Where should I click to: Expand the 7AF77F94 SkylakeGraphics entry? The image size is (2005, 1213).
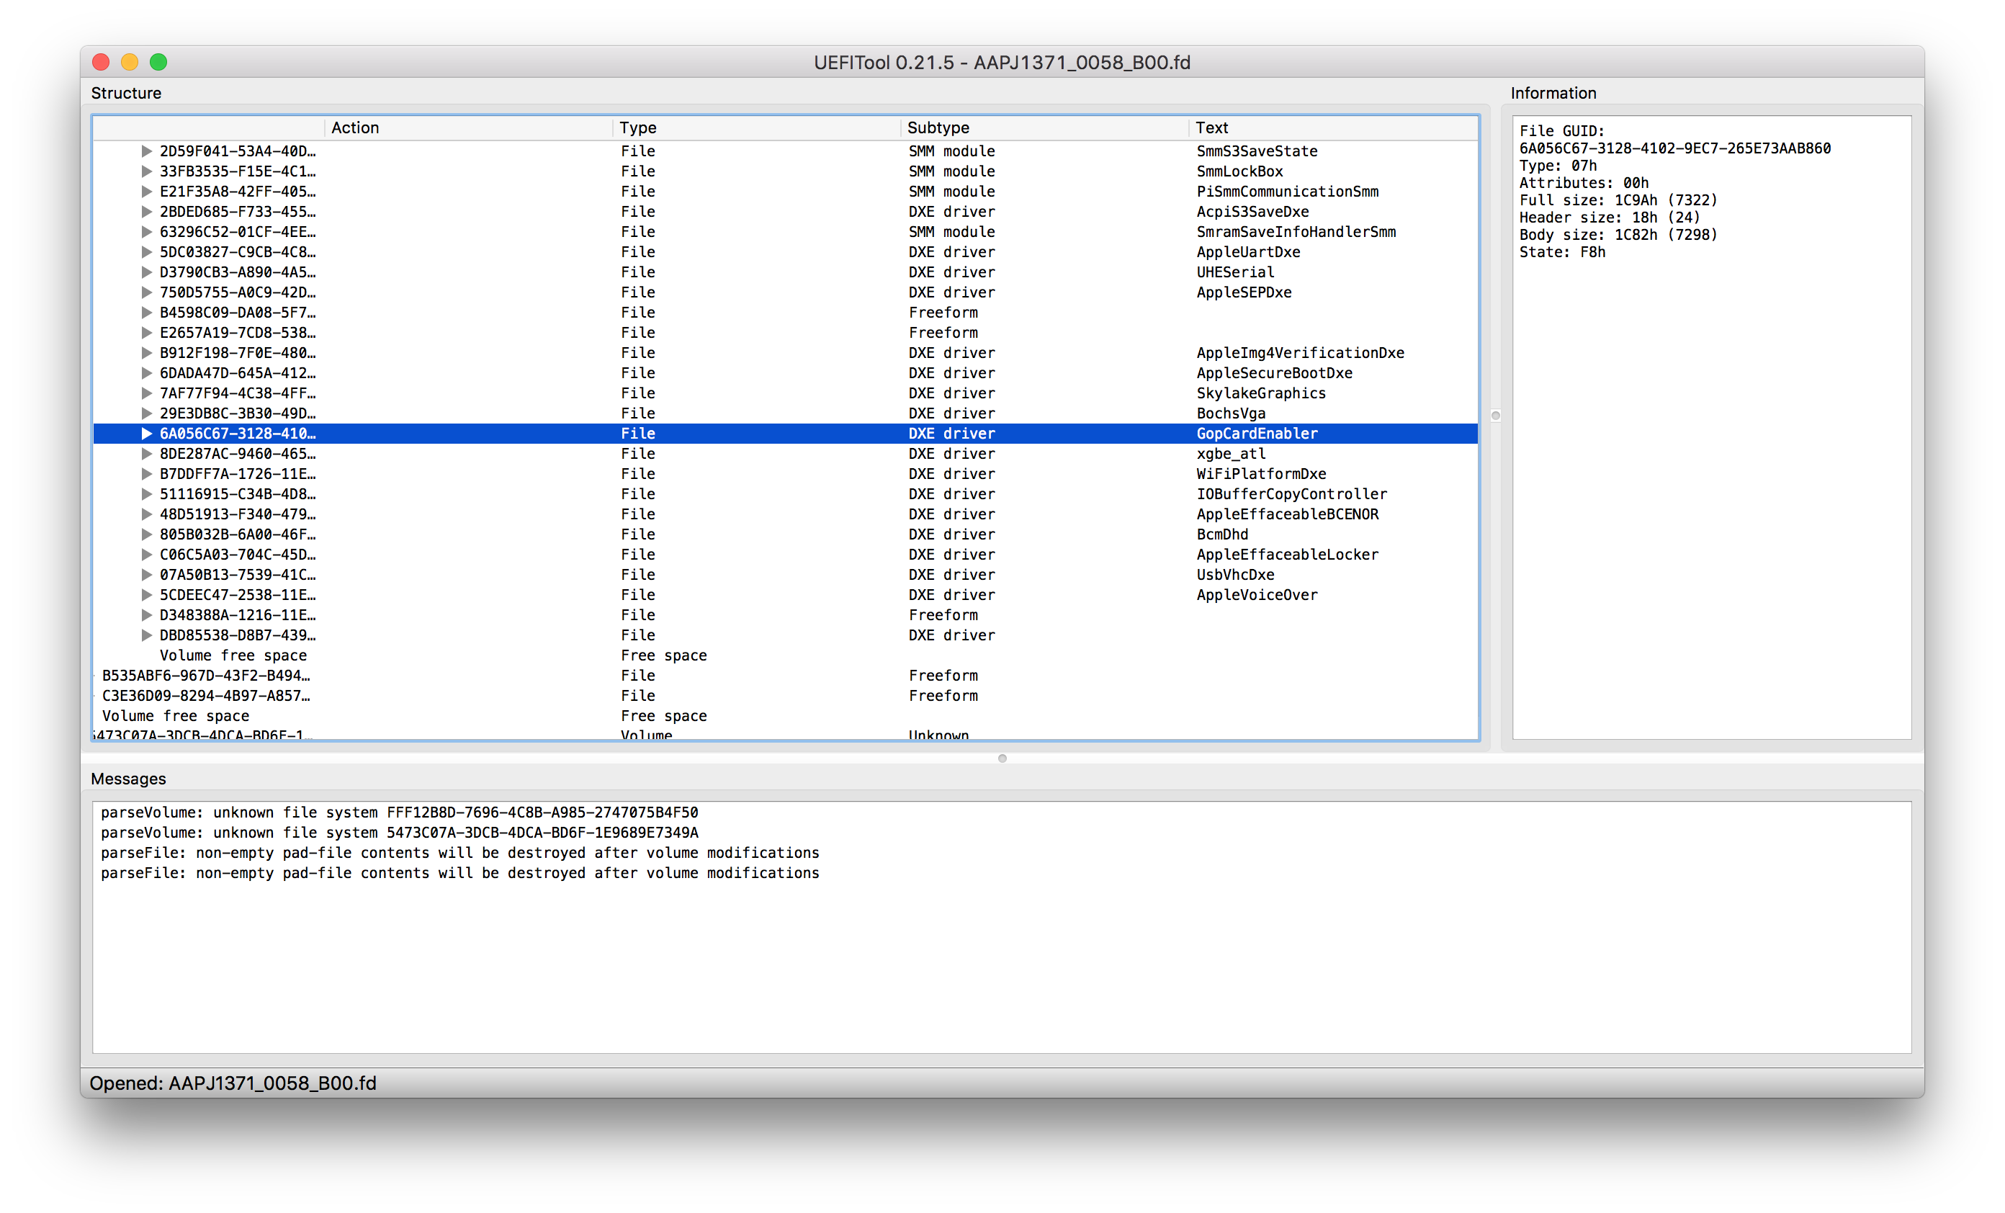pos(146,393)
